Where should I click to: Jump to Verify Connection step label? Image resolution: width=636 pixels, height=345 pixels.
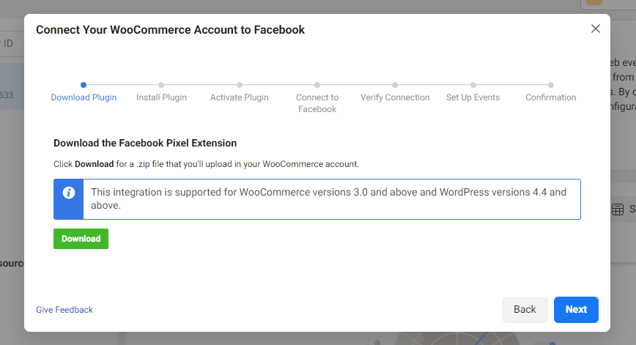tap(395, 97)
